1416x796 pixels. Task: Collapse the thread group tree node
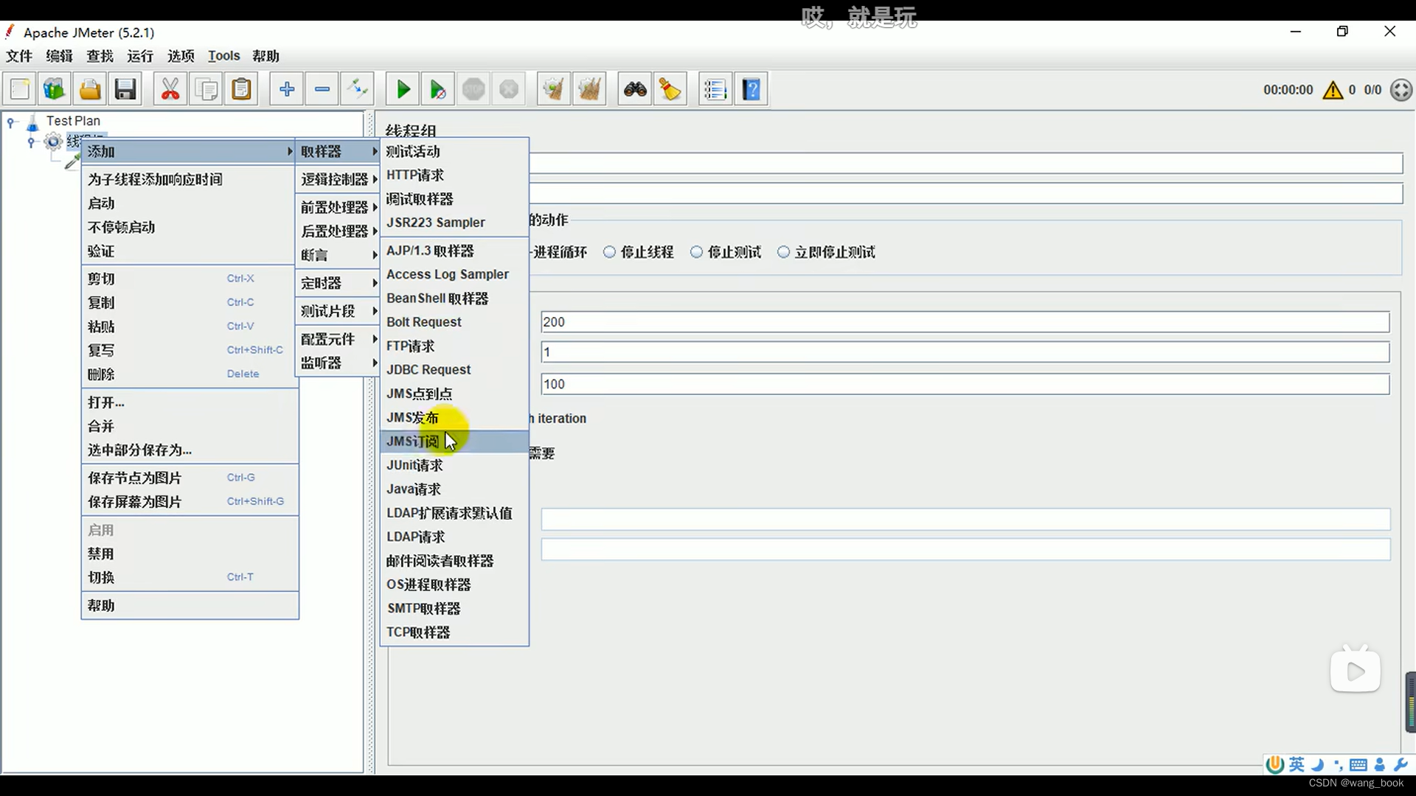point(31,142)
